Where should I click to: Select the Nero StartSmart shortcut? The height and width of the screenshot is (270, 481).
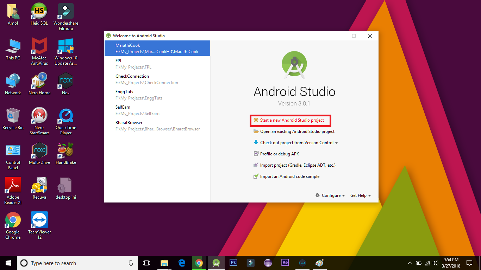39,121
